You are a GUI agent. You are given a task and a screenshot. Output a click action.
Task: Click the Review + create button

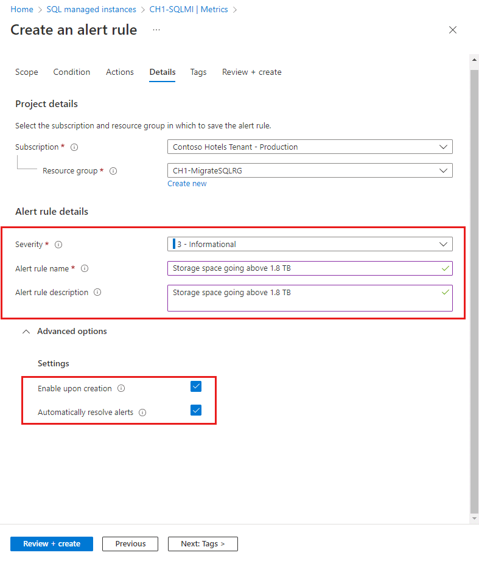coord(51,544)
